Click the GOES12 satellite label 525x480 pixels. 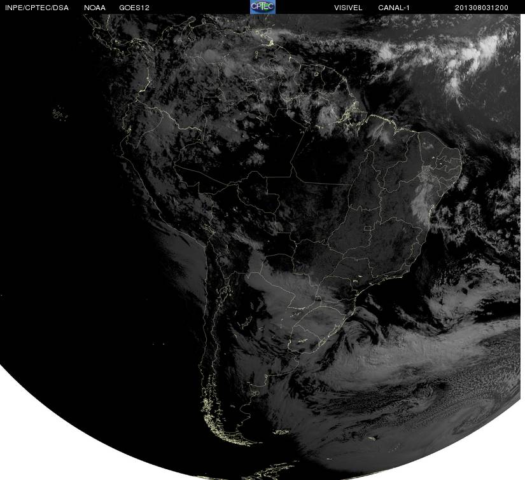(134, 8)
